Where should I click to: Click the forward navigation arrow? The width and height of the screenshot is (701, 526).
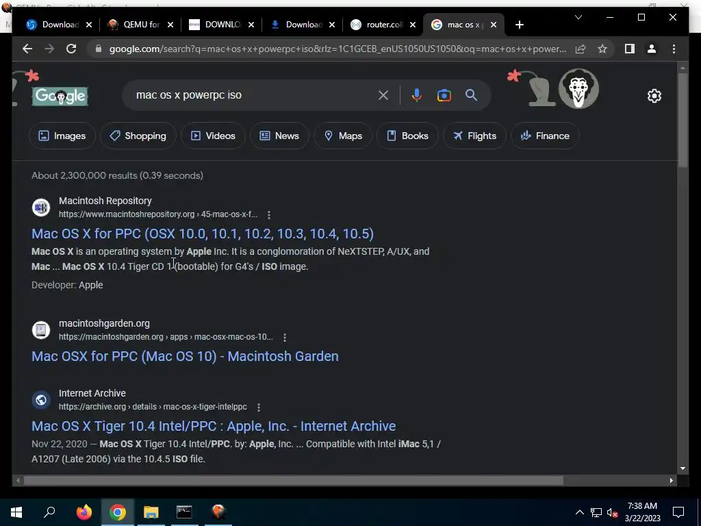coord(49,49)
